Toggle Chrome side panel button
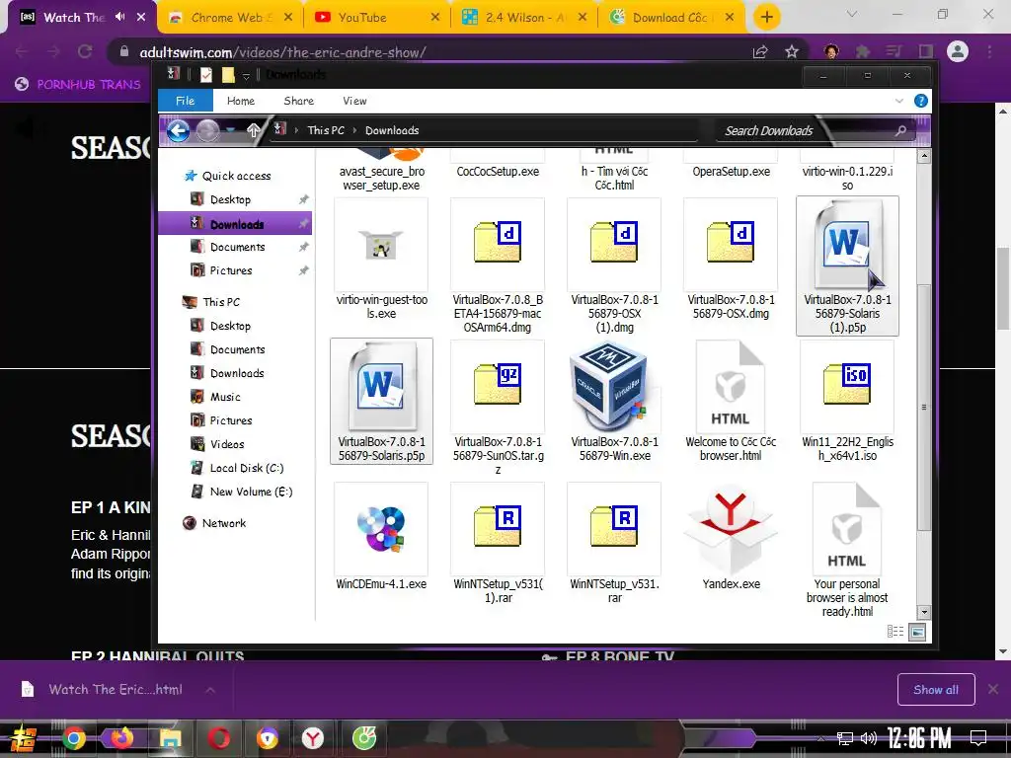 click(926, 51)
